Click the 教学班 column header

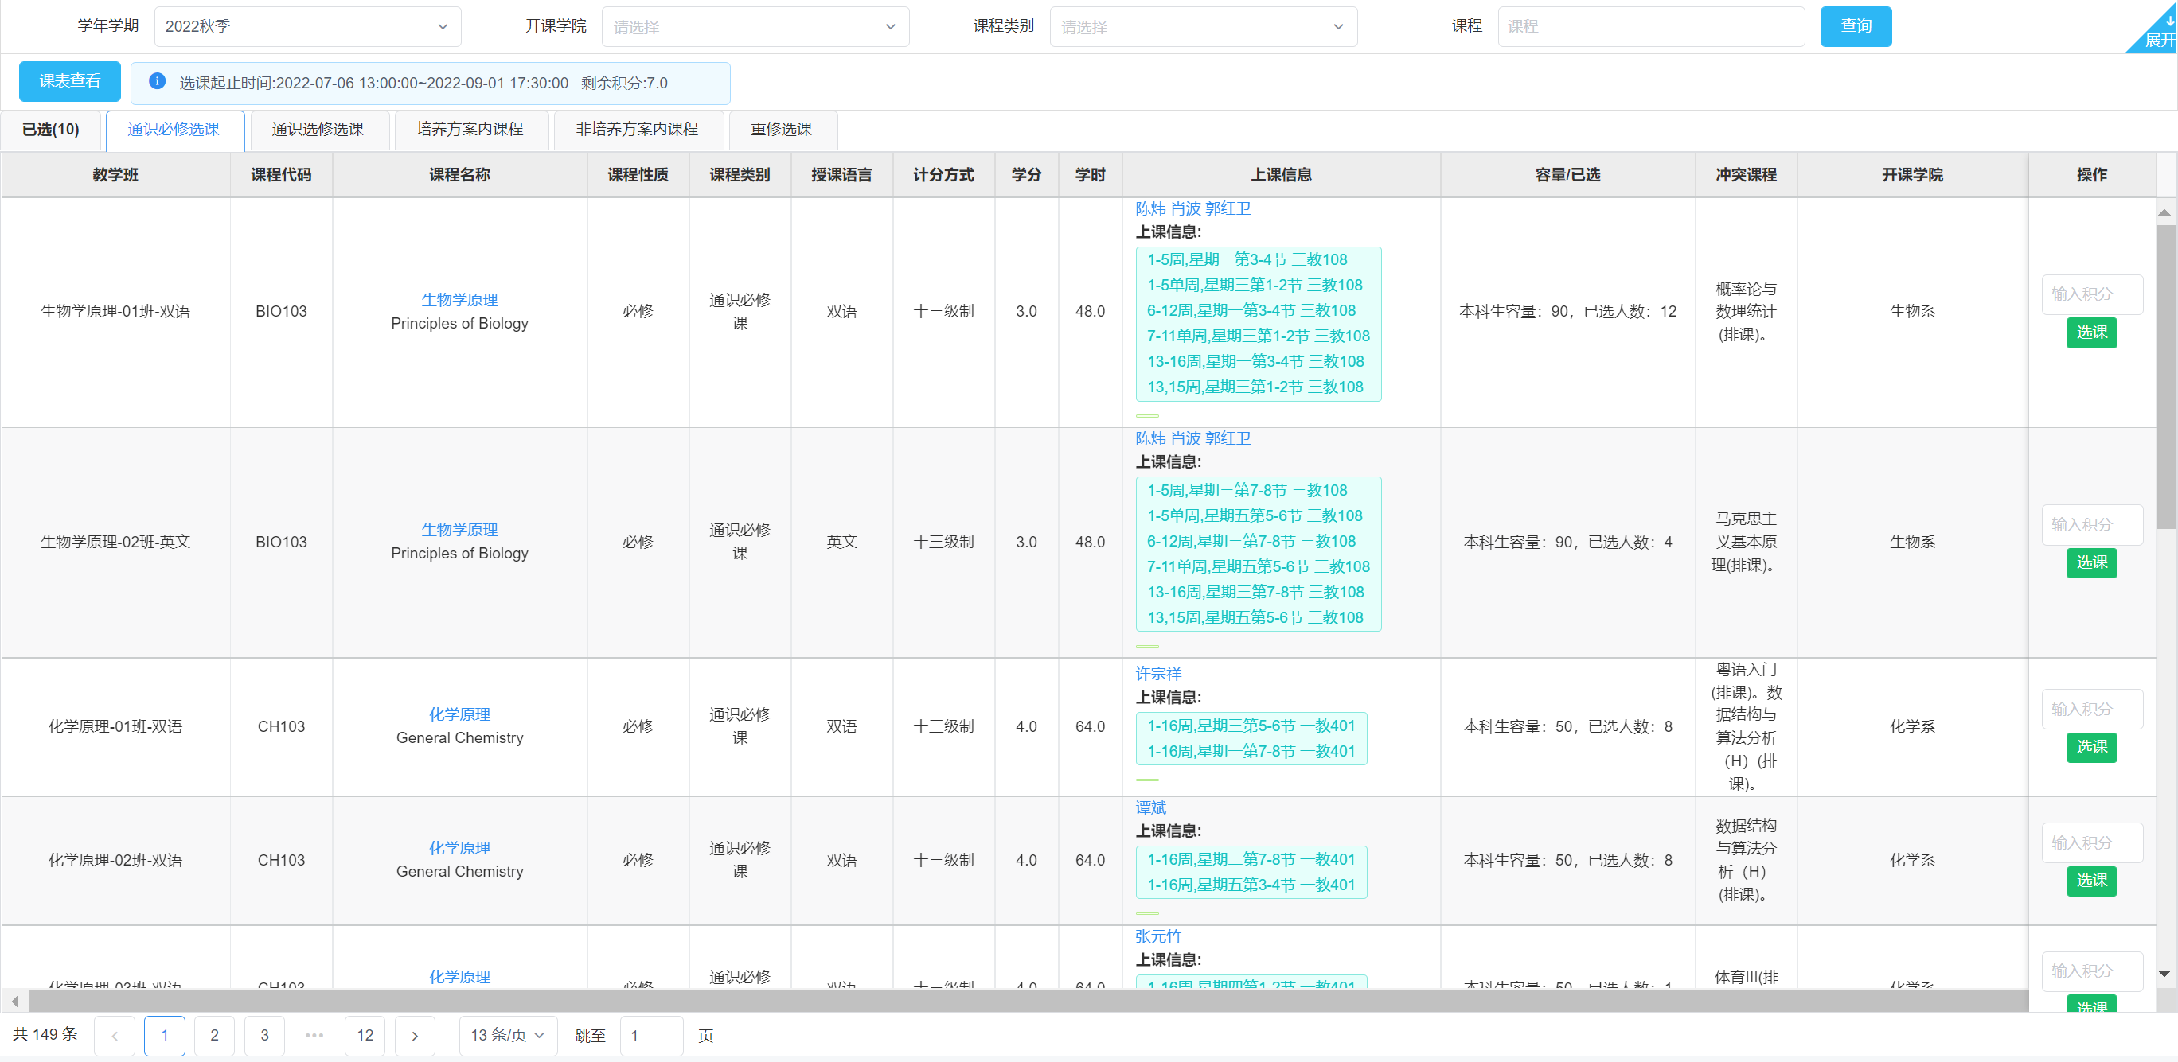tap(115, 175)
